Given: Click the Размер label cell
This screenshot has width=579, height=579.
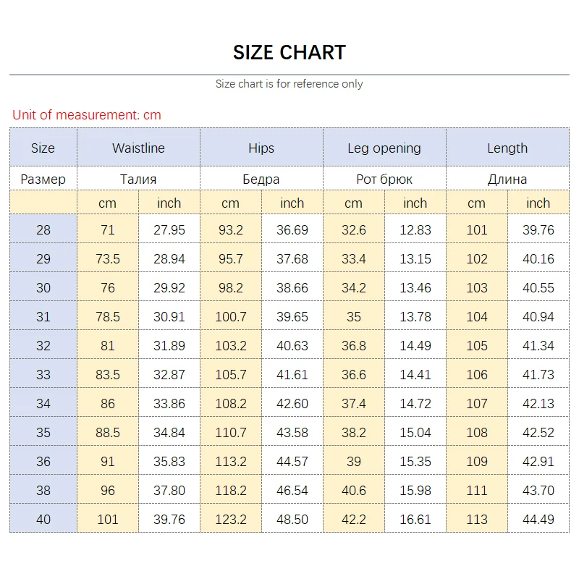Looking at the screenshot, I should point(43,179).
